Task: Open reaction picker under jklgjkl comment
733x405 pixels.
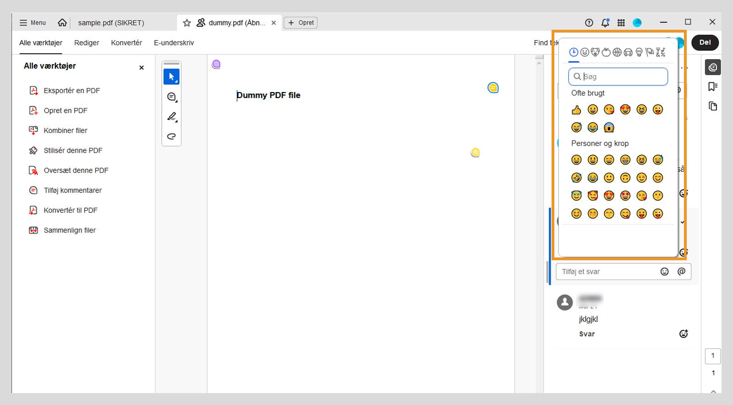Action: coord(684,334)
